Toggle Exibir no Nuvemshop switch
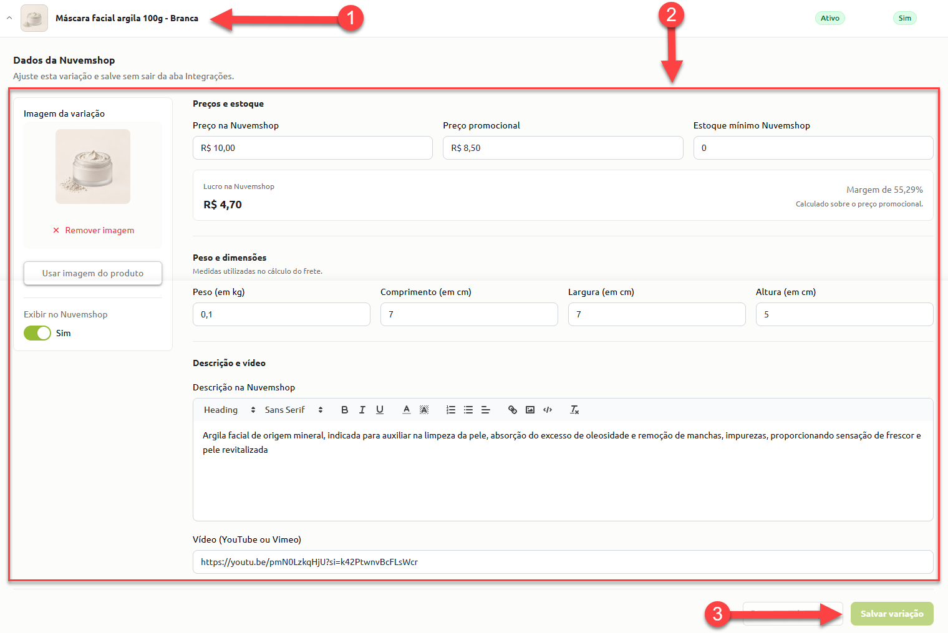This screenshot has width=948, height=633. [x=37, y=333]
